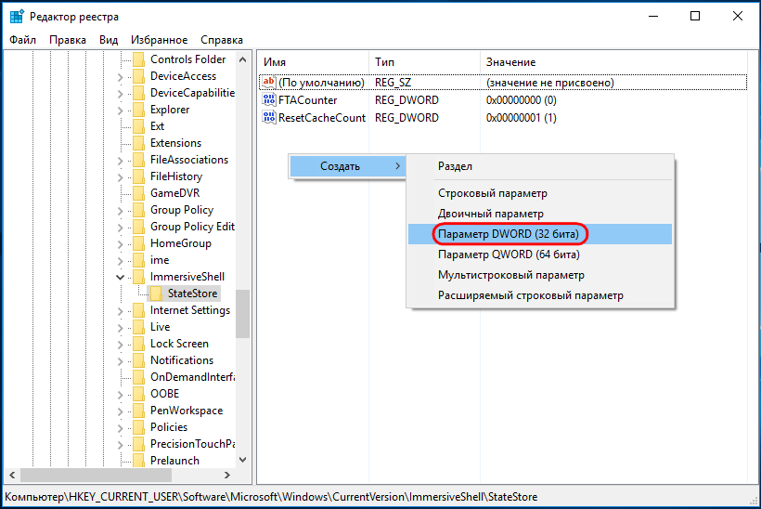The image size is (761, 509).
Task: Collapse the ImmersiveShell tree node
Action: (120, 277)
